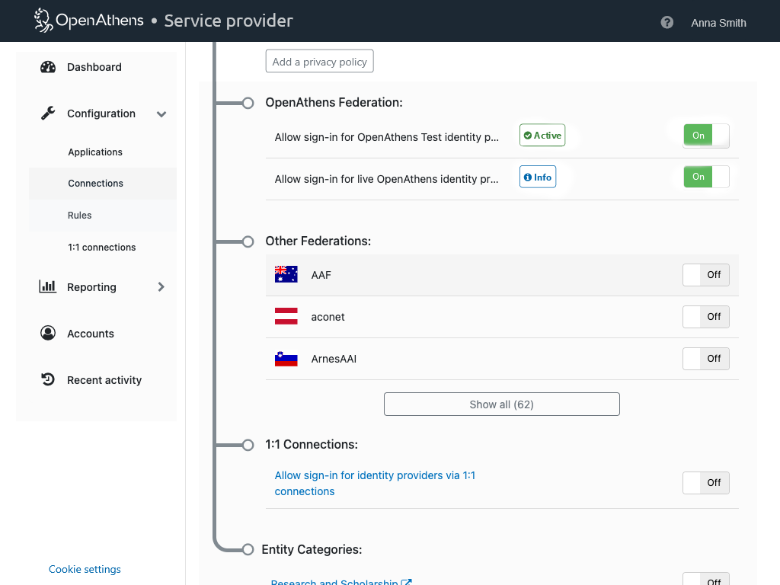Screen dimensions: 780x585
Task: Click the Slovenian flag next to ArnesAAI
Action: 286,359
